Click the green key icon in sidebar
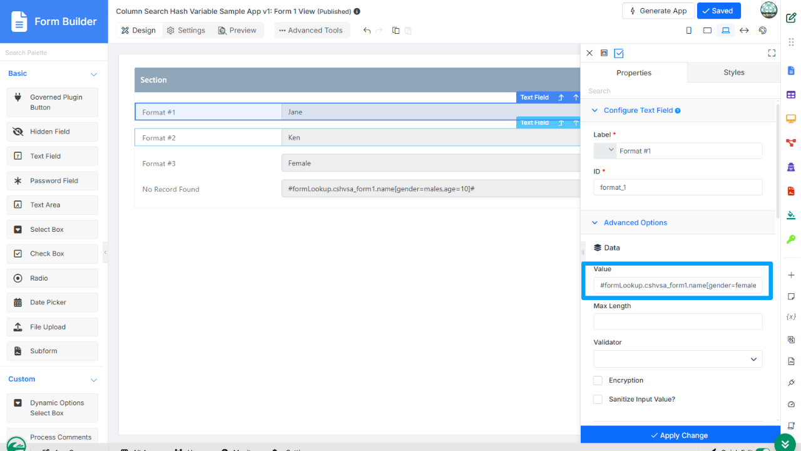The image size is (801, 451). coord(791,239)
